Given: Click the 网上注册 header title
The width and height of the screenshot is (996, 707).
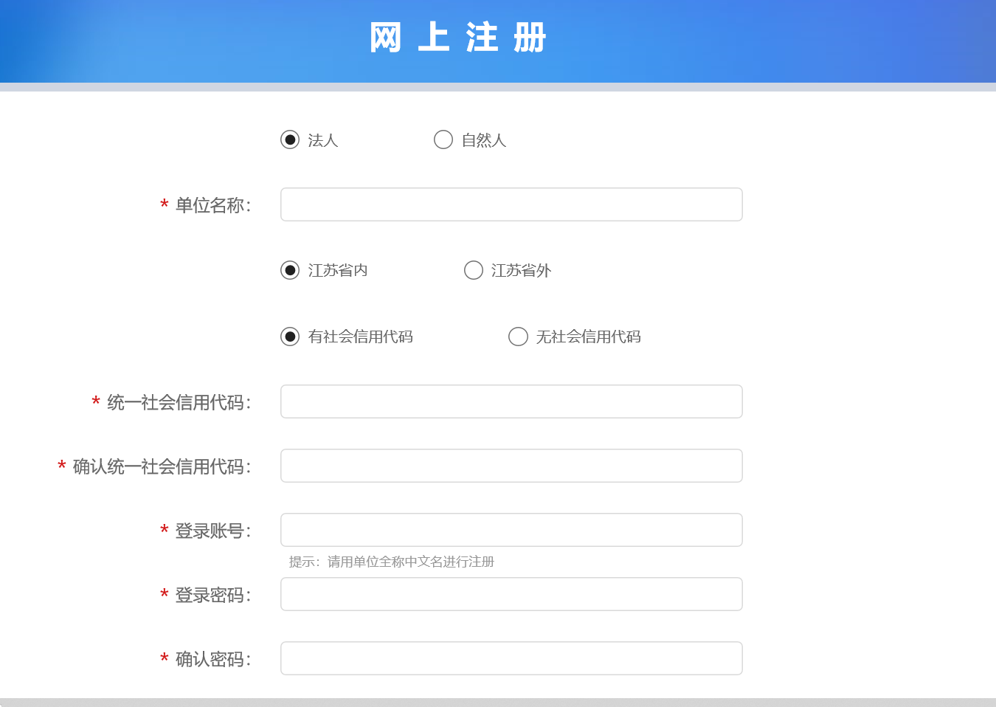Looking at the screenshot, I should click(x=458, y=38).
